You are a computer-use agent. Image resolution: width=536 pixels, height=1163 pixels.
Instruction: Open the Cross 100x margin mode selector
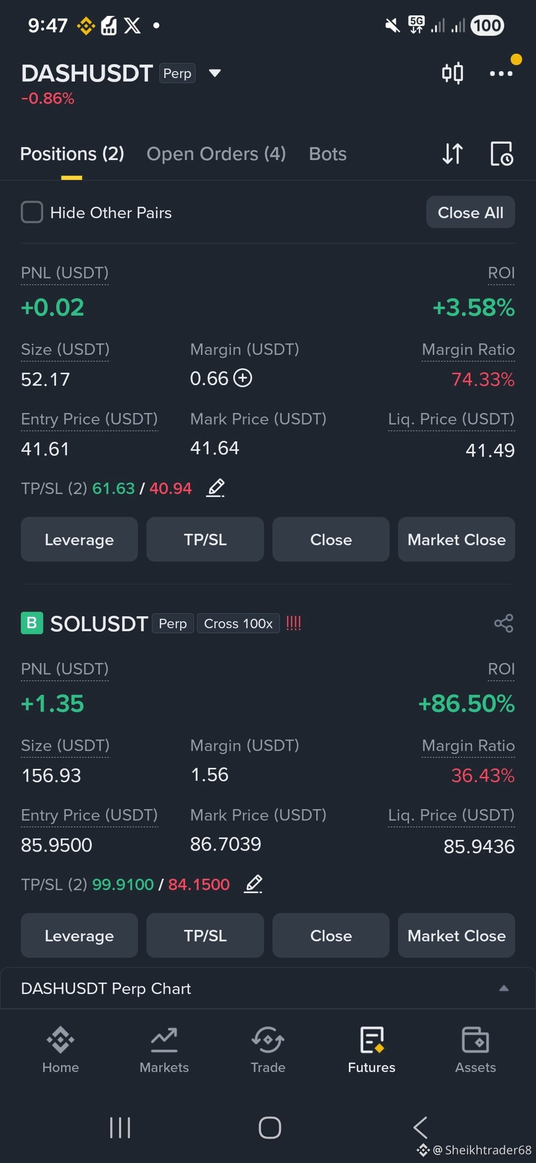(x=238, y=623)
